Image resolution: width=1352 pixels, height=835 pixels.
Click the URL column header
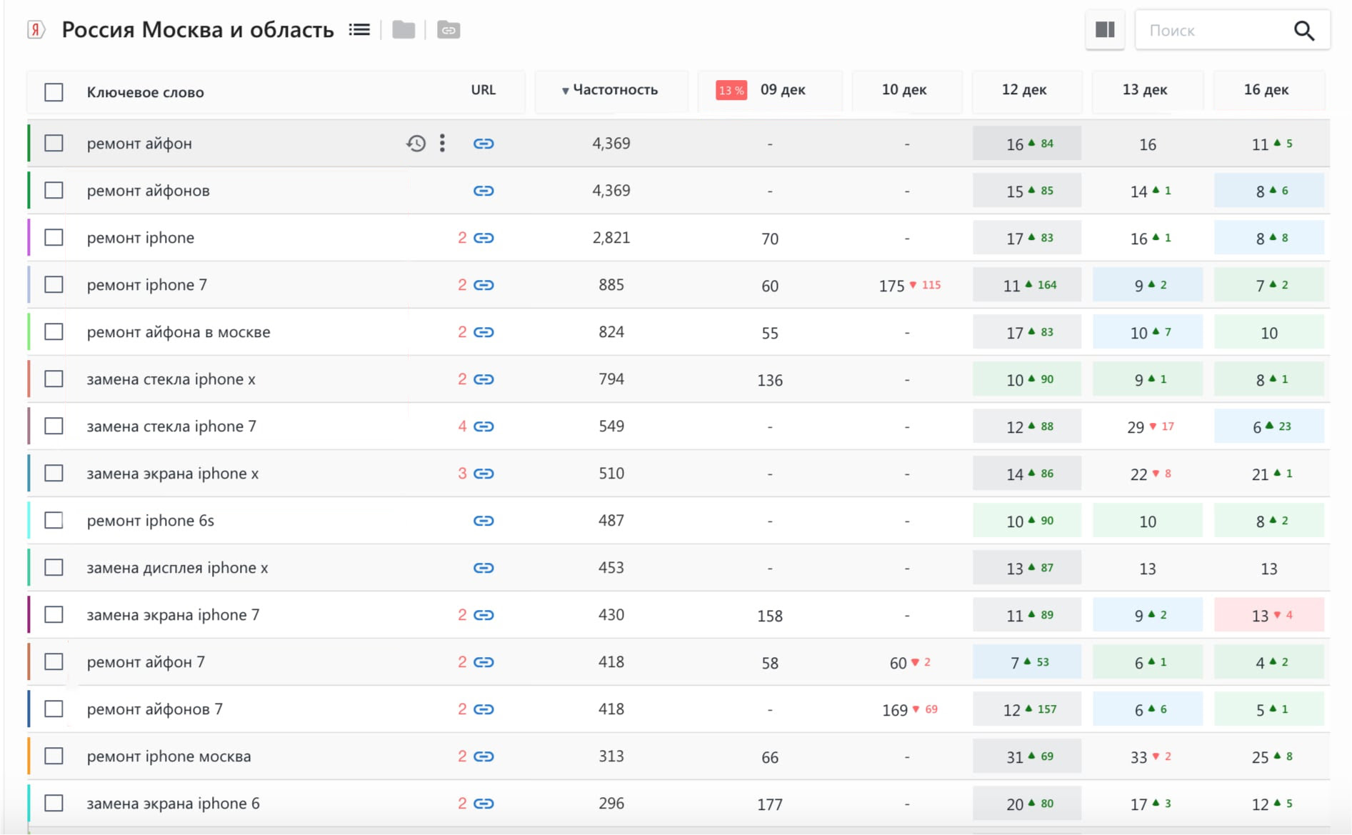483,90
